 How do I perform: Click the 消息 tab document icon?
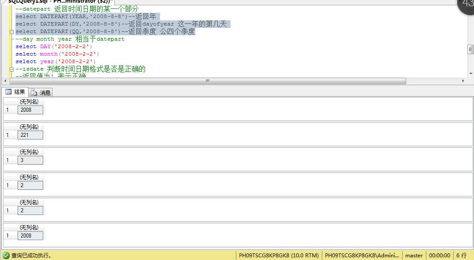pos(34,93)
